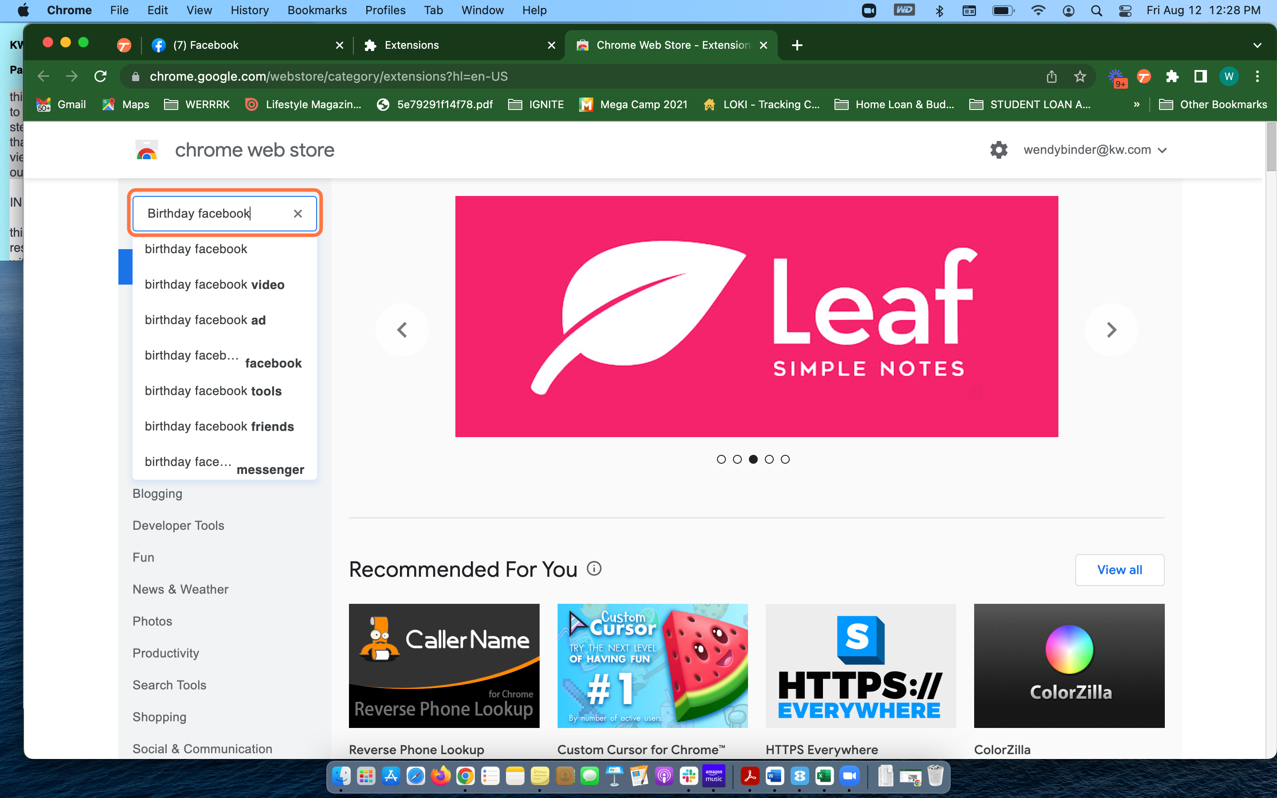
Task: Open the share page icon in address bar
Action: [1051, 77]
